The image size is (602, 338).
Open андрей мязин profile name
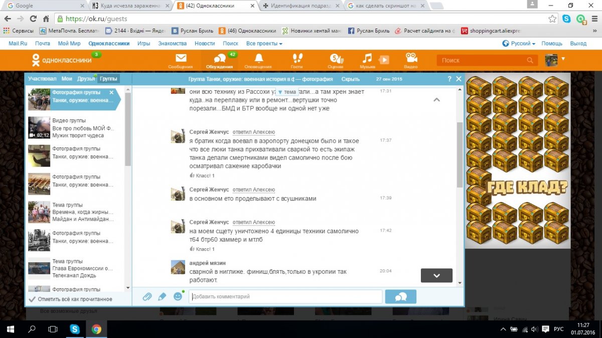(207, 263)
